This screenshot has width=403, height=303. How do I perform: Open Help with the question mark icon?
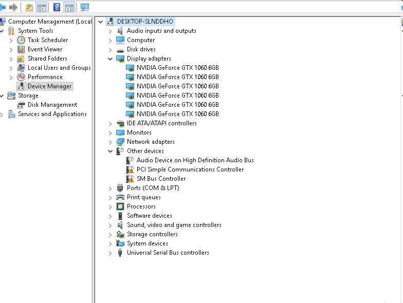point(57,7)
